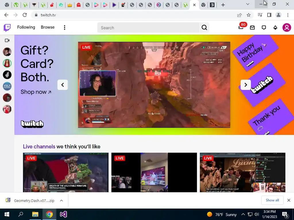Image resolution: width=294 pixels, height=220 pixels.
Task: Open sidebar channel avatar with green ring
Action: pos(7,63)
